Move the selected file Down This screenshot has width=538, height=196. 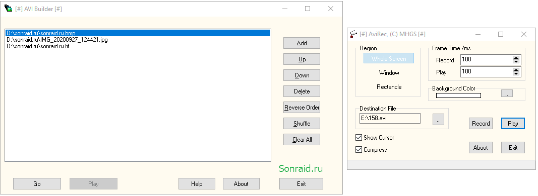tap(302, 75)
